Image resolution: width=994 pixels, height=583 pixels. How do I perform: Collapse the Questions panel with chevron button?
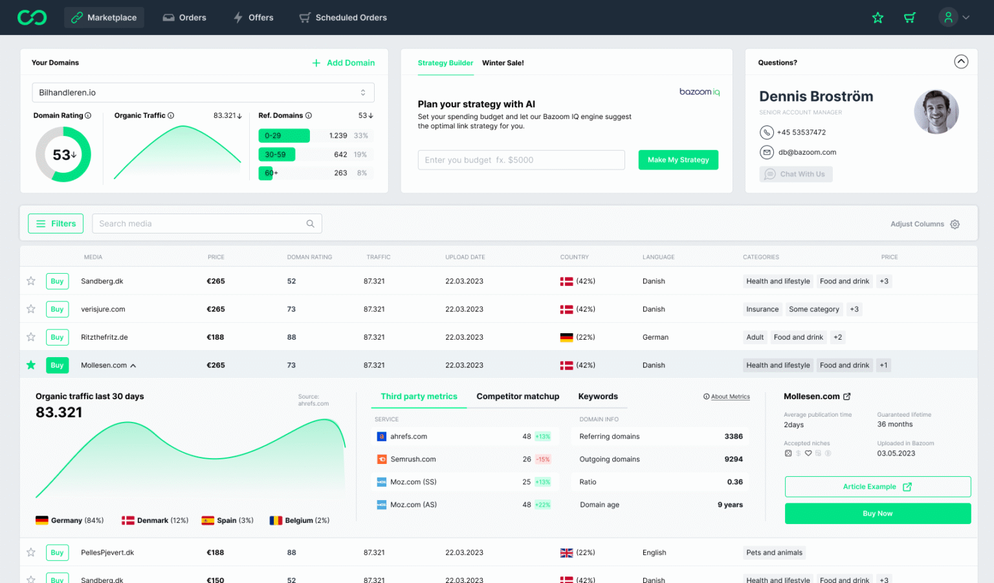961,61
